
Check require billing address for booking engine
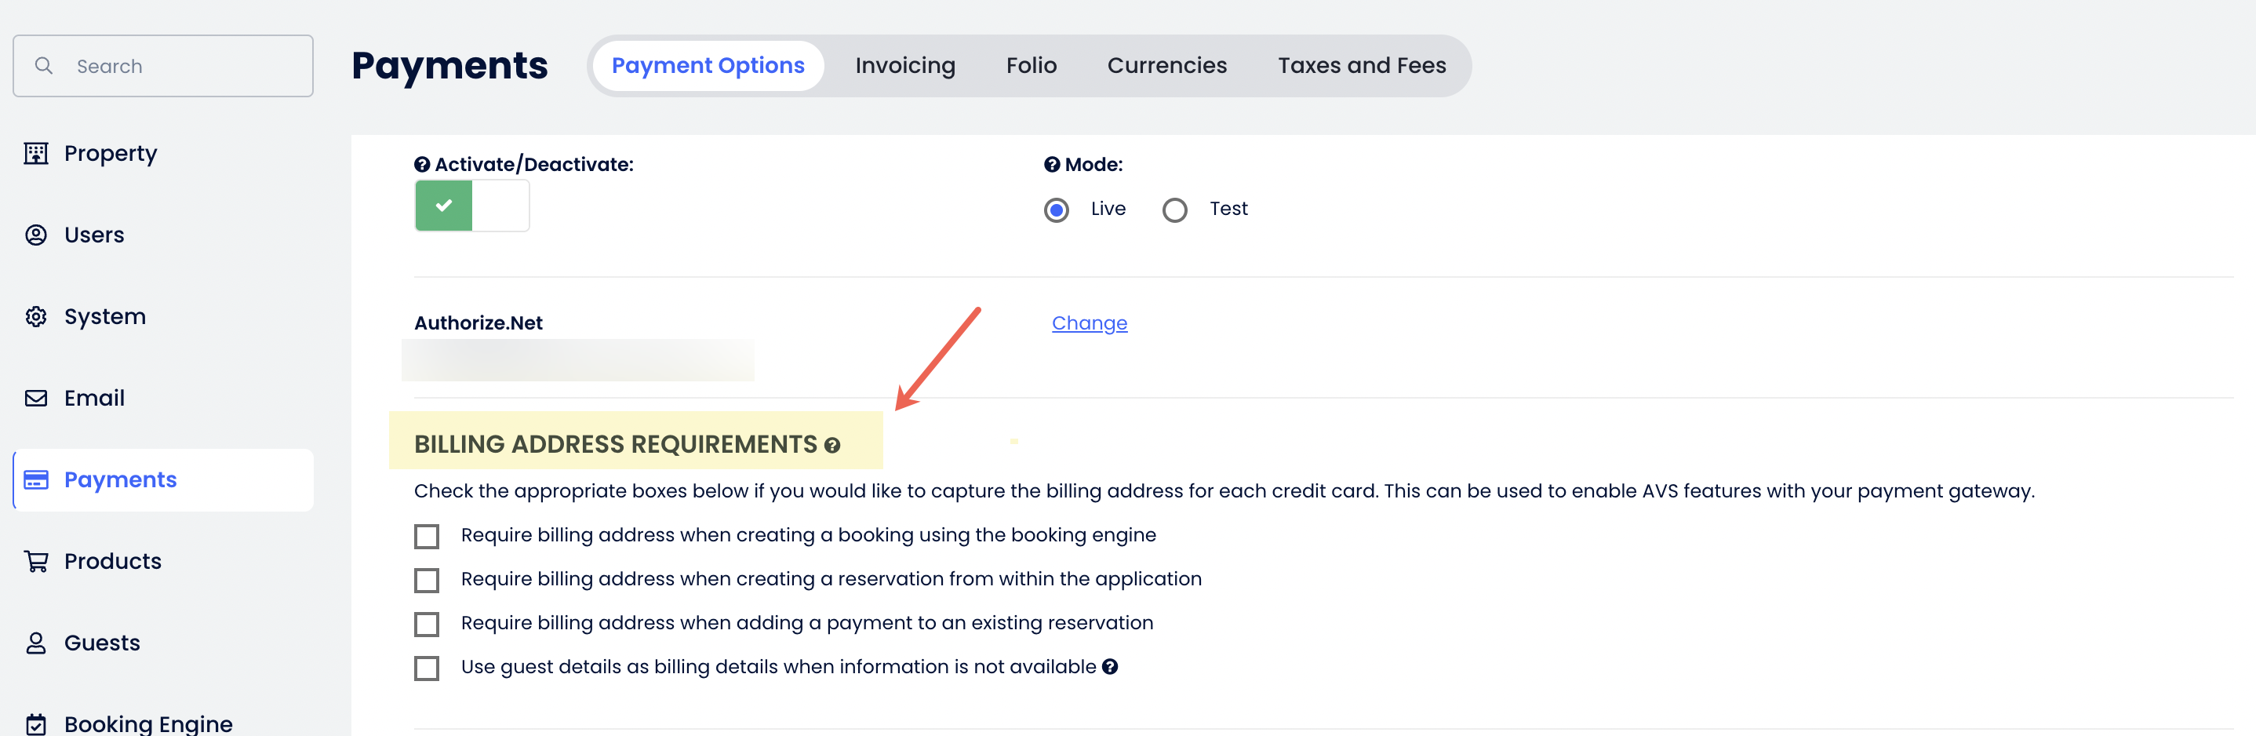point(427,536)
